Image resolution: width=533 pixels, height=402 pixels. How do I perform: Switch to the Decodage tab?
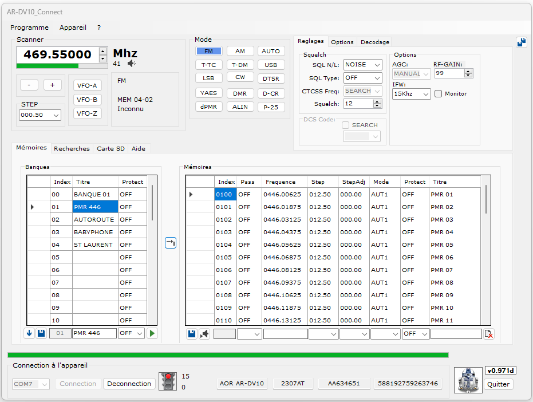tap(375, 42)
